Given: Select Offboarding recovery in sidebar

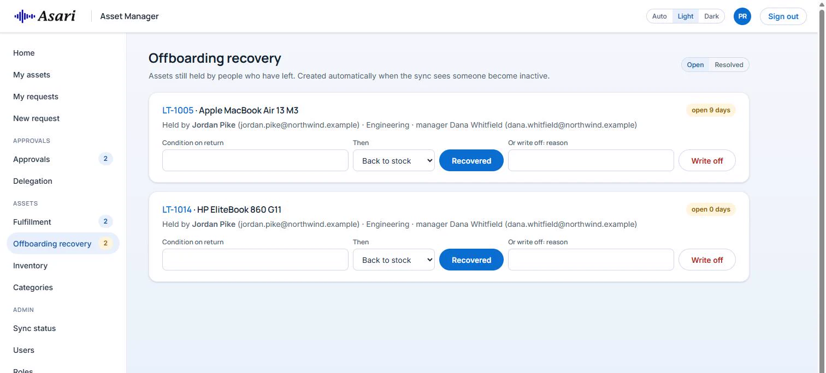Looking at the screenshot, I should click(x=63, y=244).
